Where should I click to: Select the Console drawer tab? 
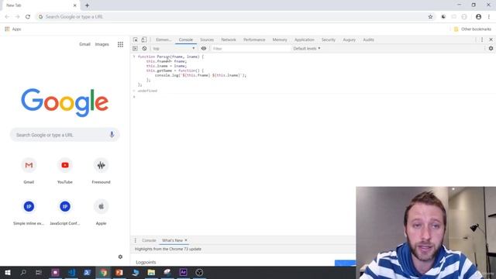tap(149, 240)
